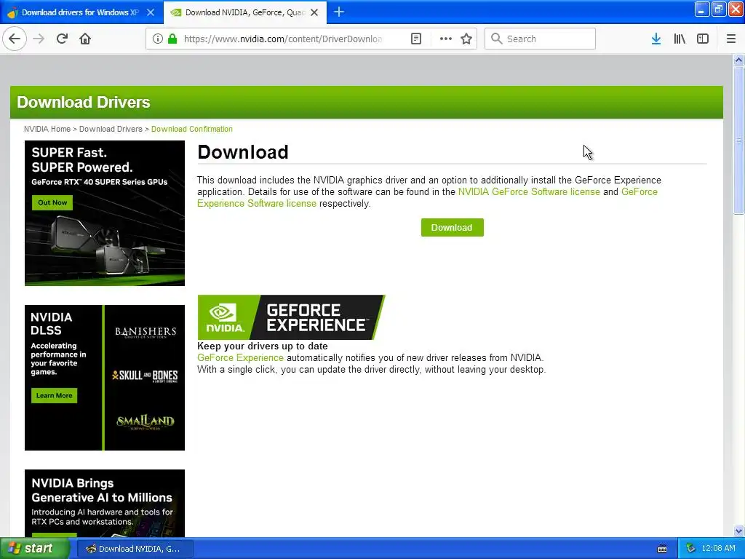Toggle reader view in address bar
Viewport: 745px width, 559px height.
click(x=415, y=39)
